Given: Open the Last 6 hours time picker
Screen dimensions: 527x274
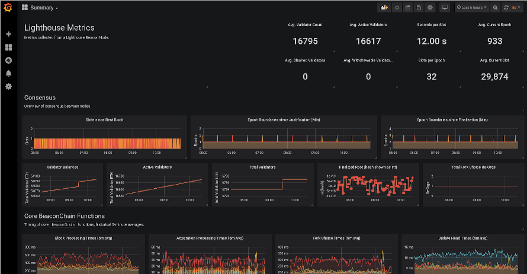Looking at the screenshot, I should [472, 8].
